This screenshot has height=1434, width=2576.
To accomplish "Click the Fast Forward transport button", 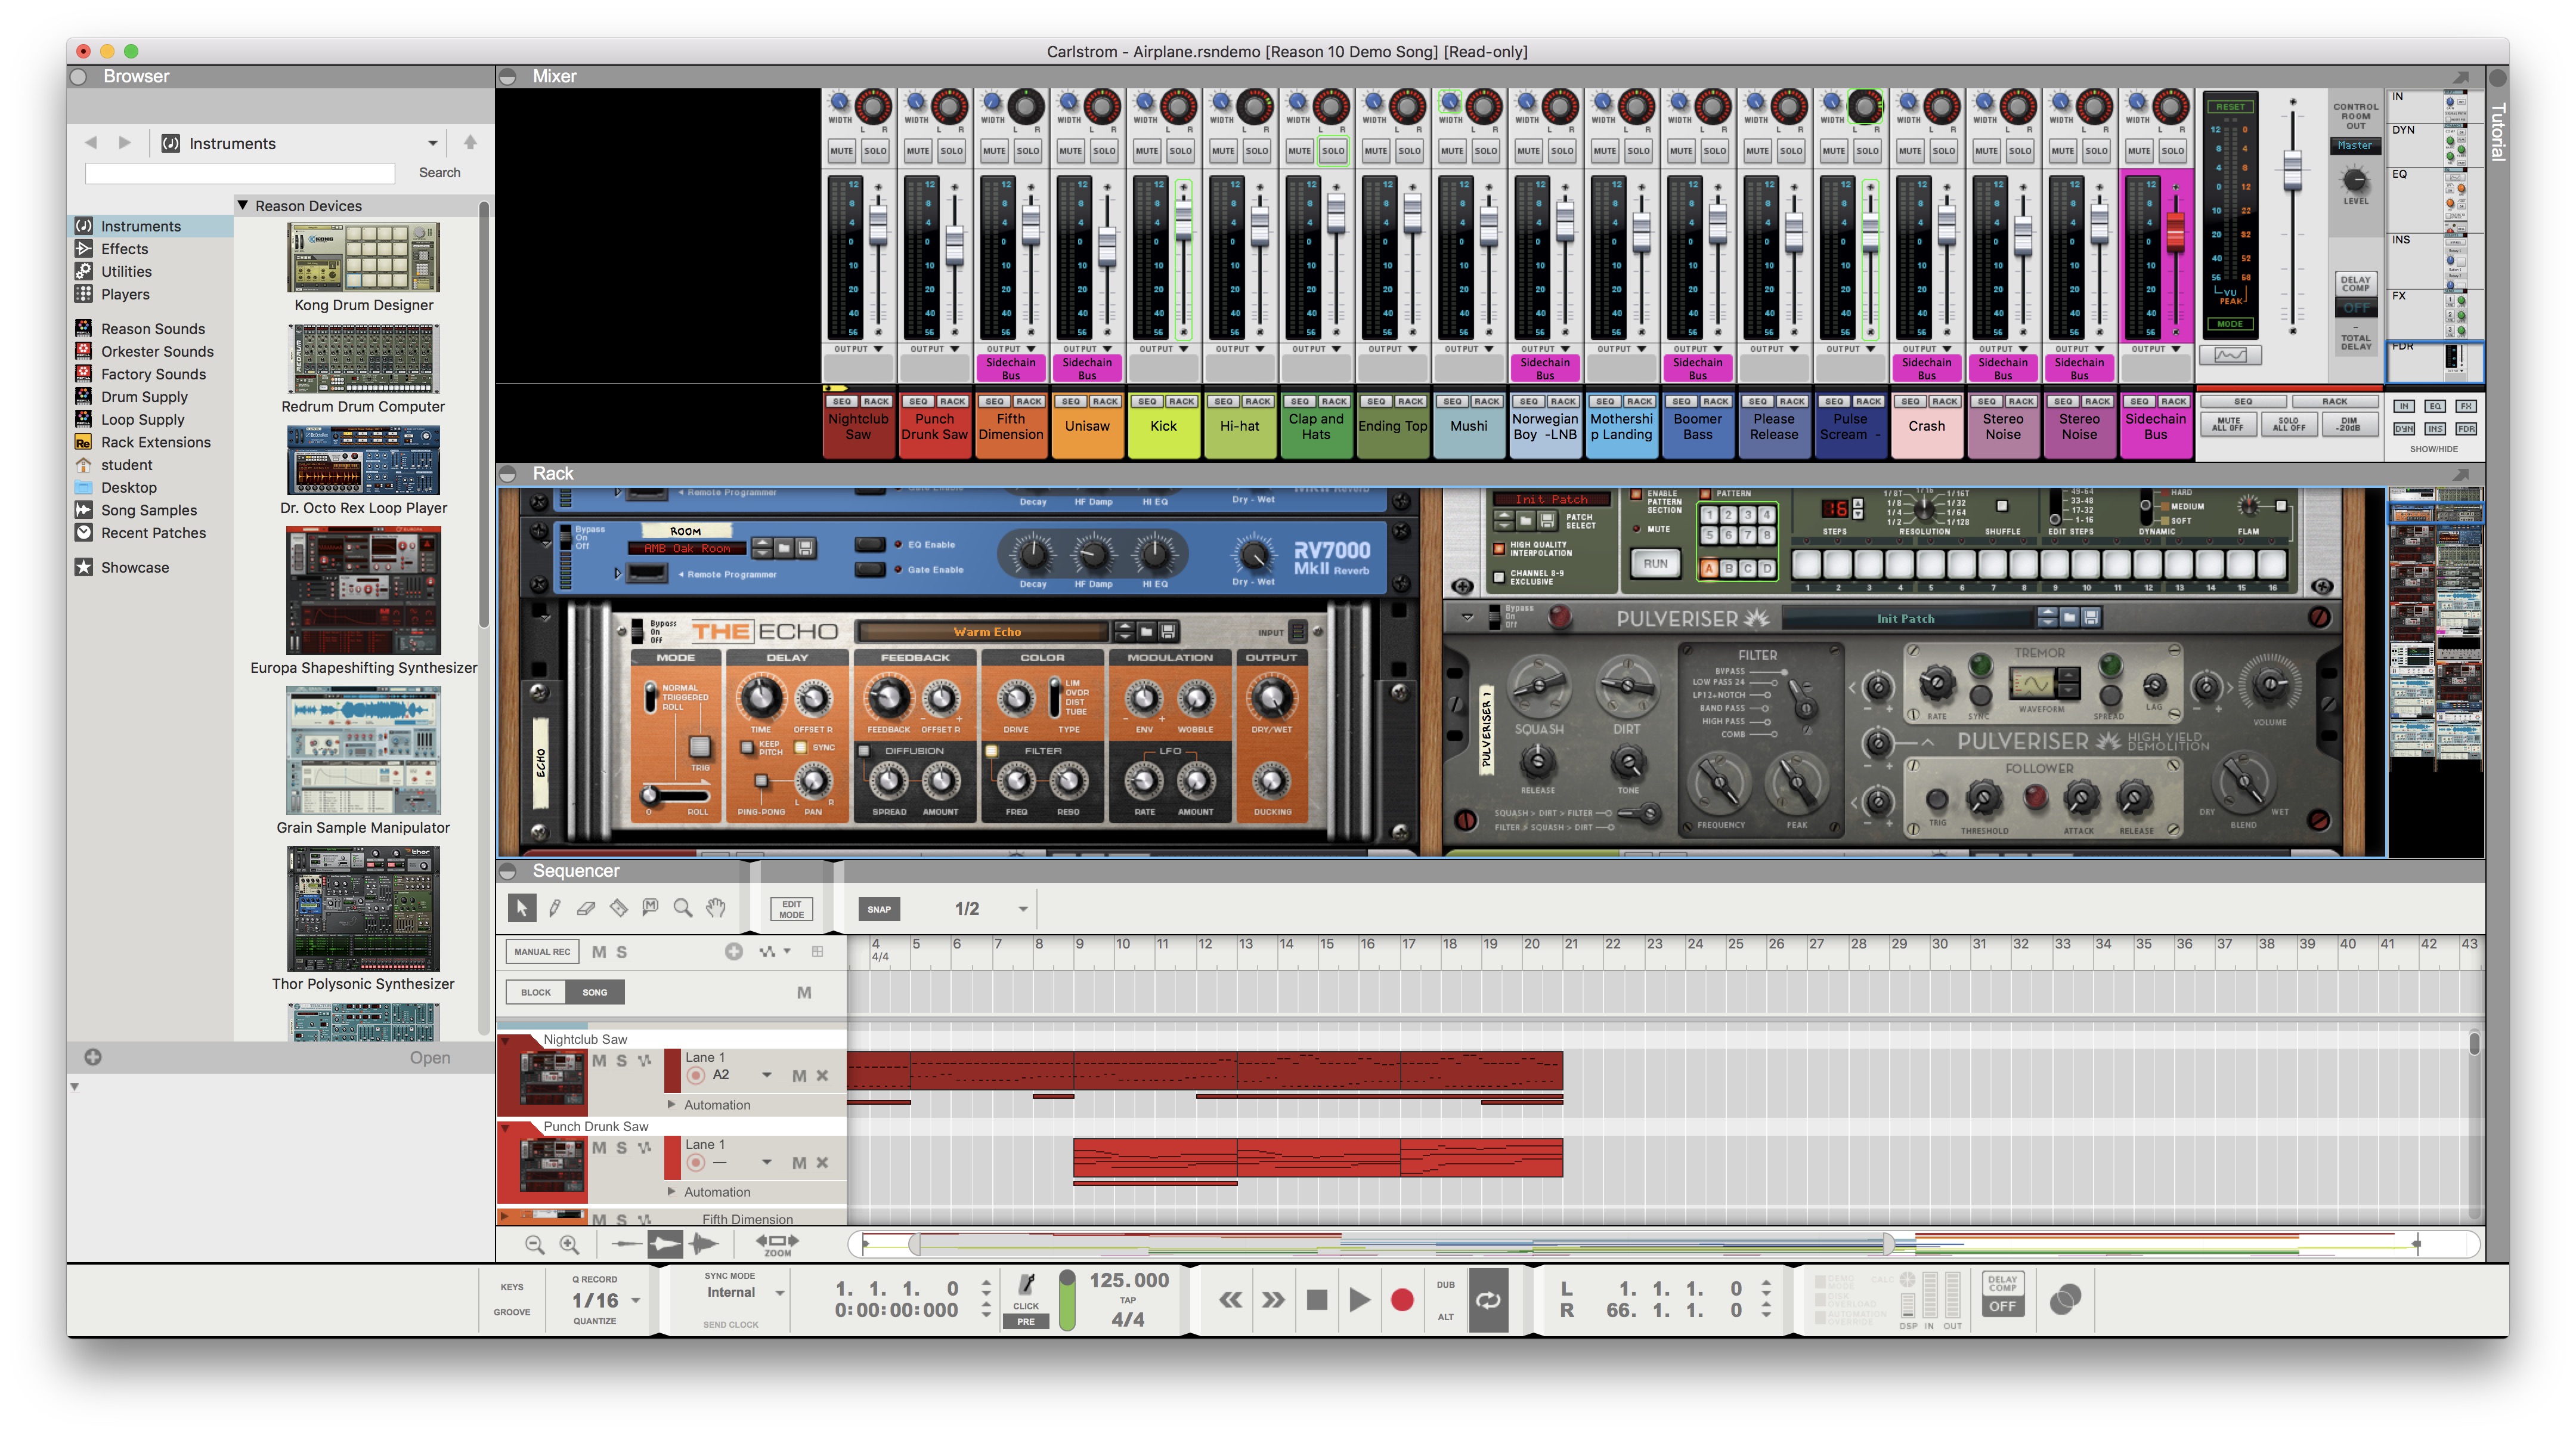I will [1273, 1299].
